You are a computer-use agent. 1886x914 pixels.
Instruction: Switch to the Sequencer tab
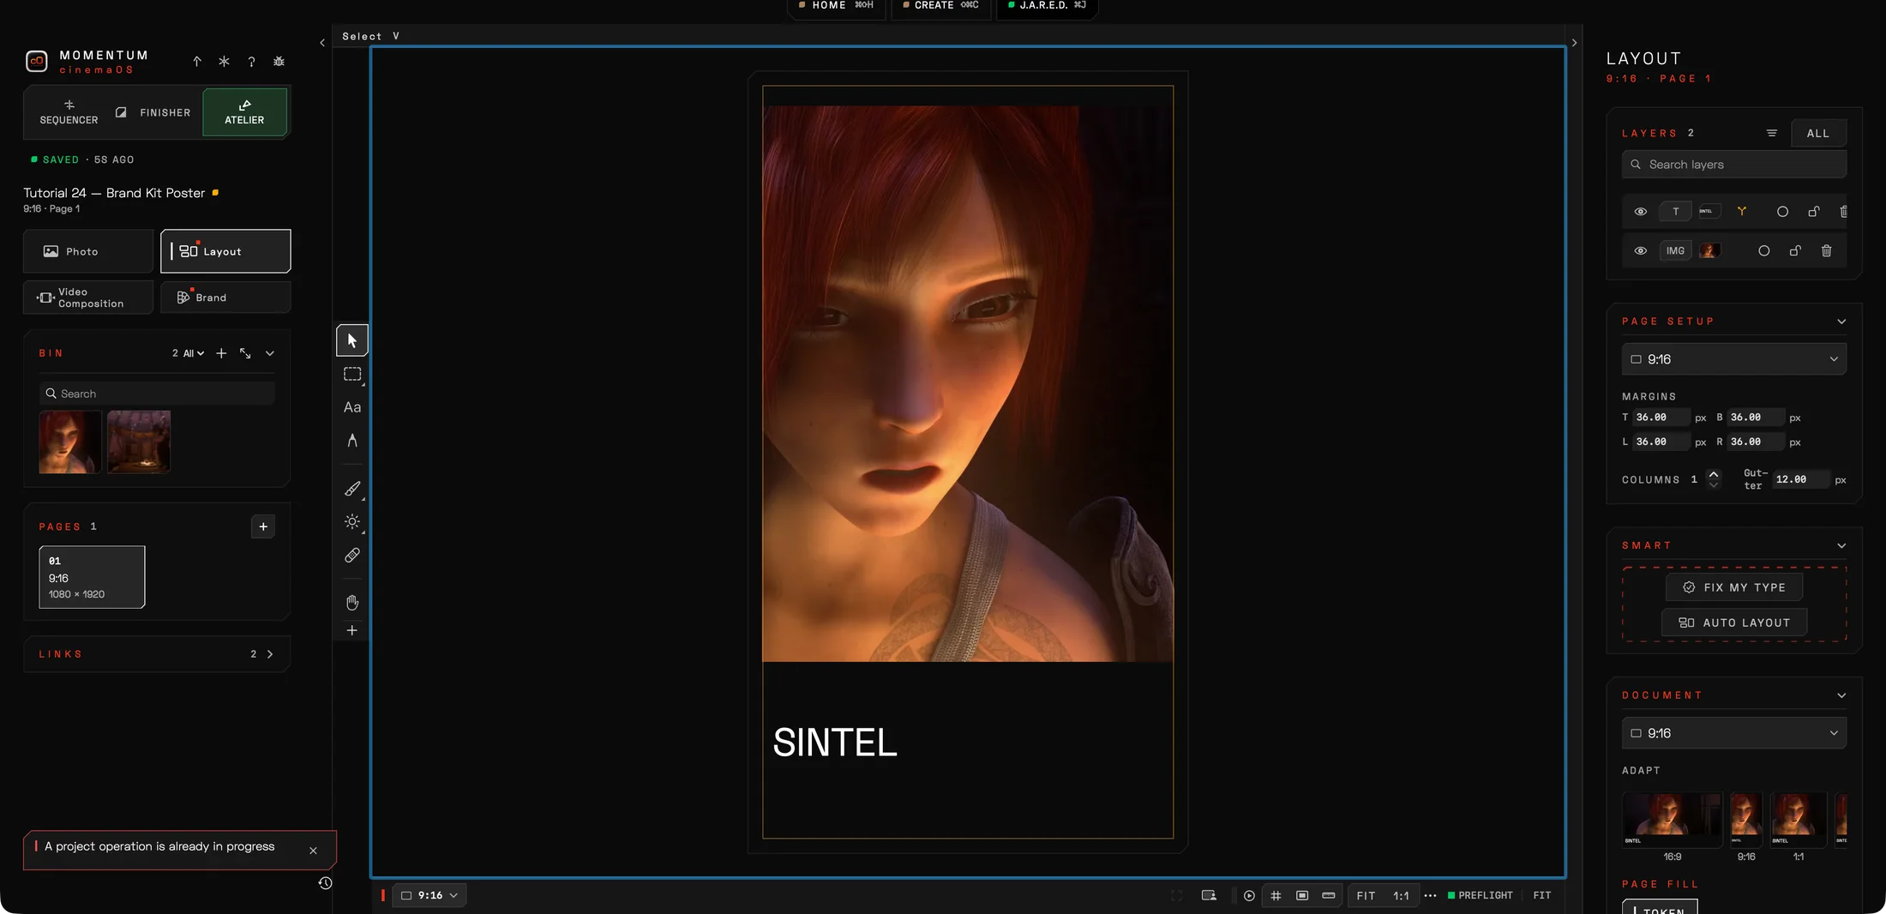tap(69, 112)
